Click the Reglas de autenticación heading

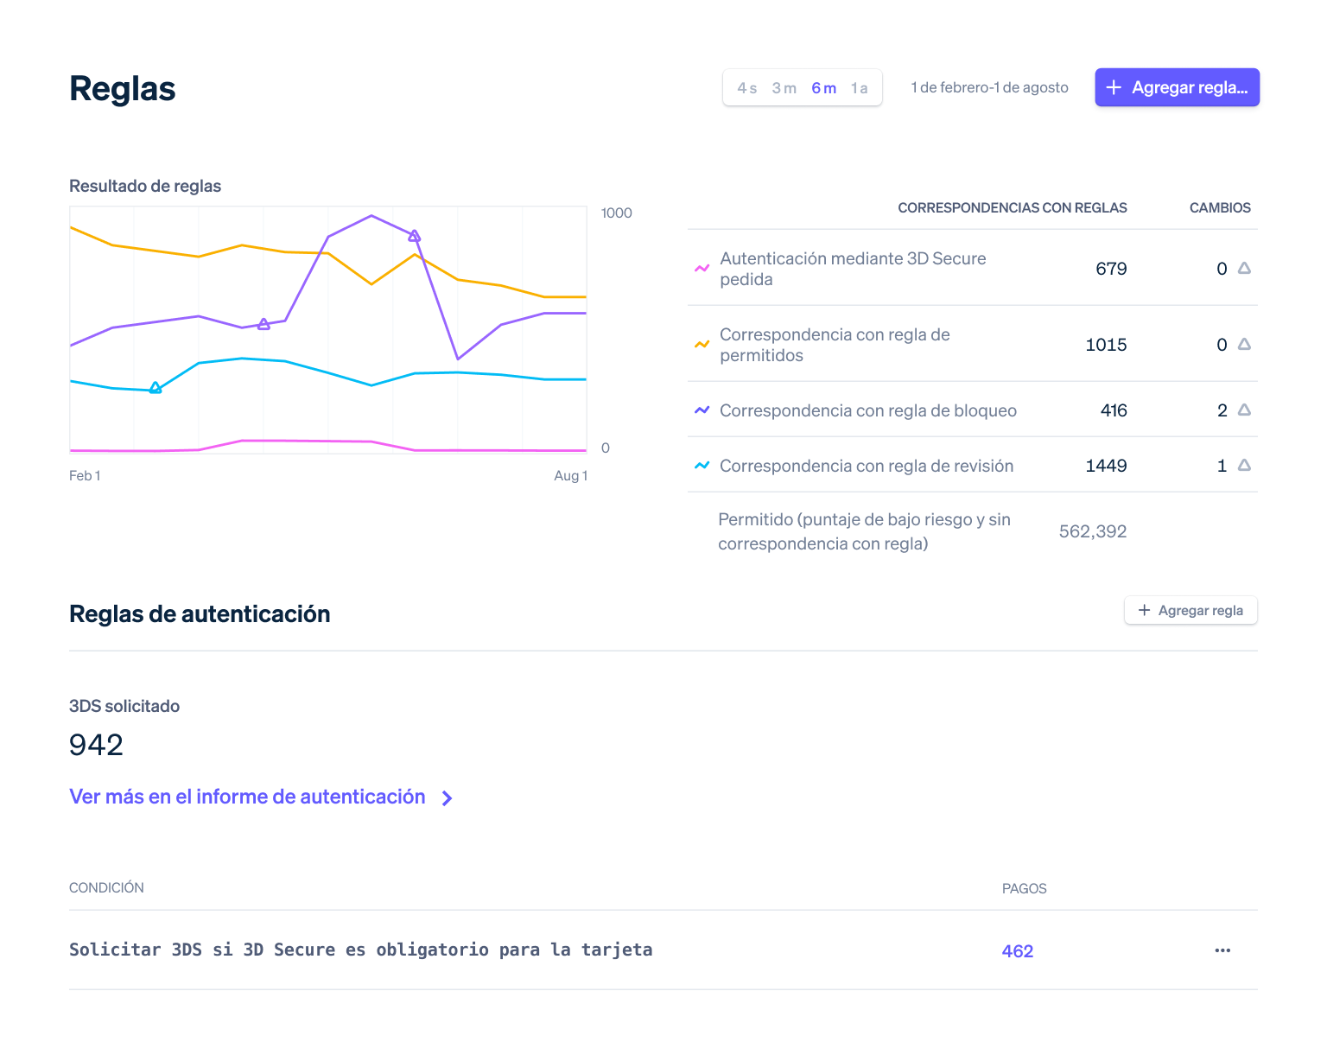[200, 614]
